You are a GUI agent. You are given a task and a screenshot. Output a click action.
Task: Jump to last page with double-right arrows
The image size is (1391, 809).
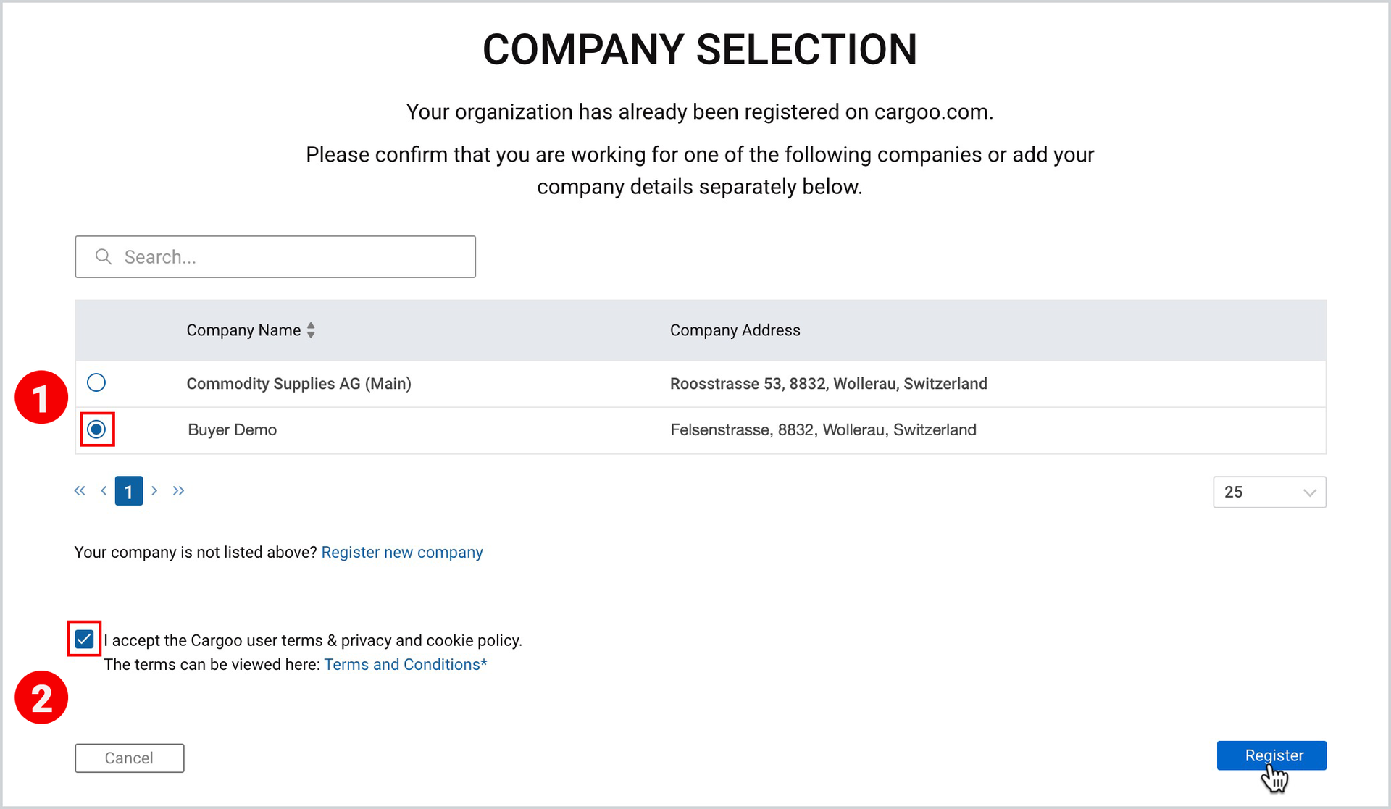[x=178, y=491]
